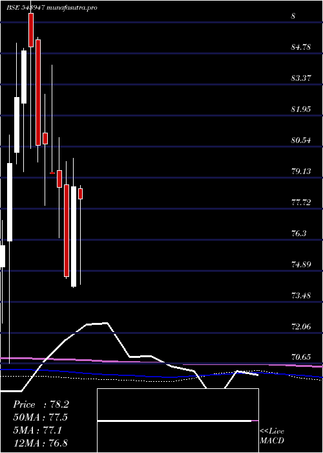
Task: Click the 79.13 price axis label
Action: pos(301,171)
